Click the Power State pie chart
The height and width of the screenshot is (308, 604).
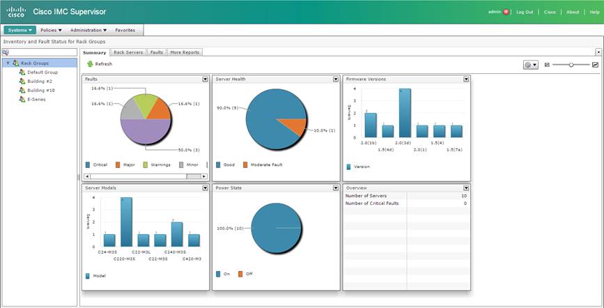click(276, 228)
